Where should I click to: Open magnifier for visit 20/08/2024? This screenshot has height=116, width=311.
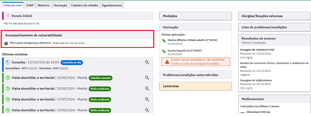click(147, 89)
